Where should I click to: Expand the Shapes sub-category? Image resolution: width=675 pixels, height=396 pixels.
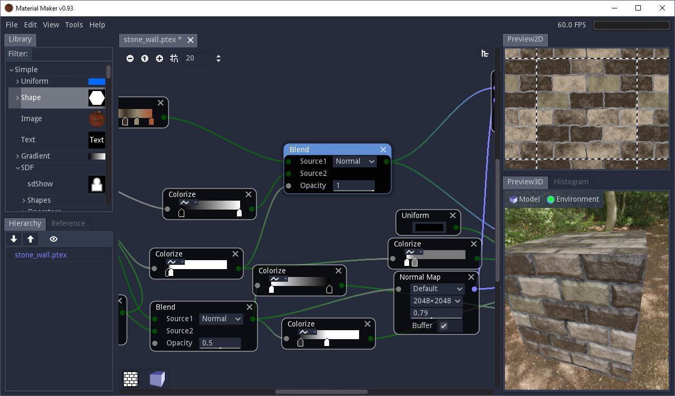(24, 201)
